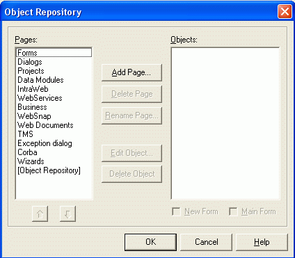Enable the New Form checkbox

[195, 211]
